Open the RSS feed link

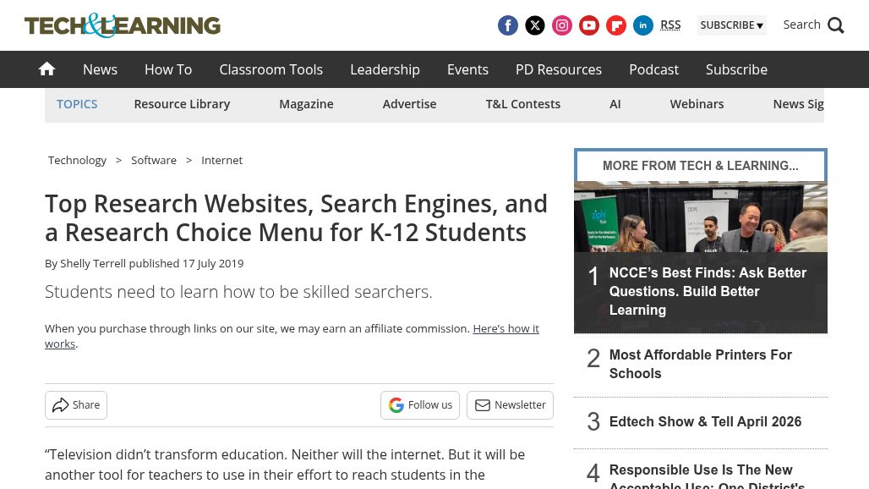(x=670, y=25)
